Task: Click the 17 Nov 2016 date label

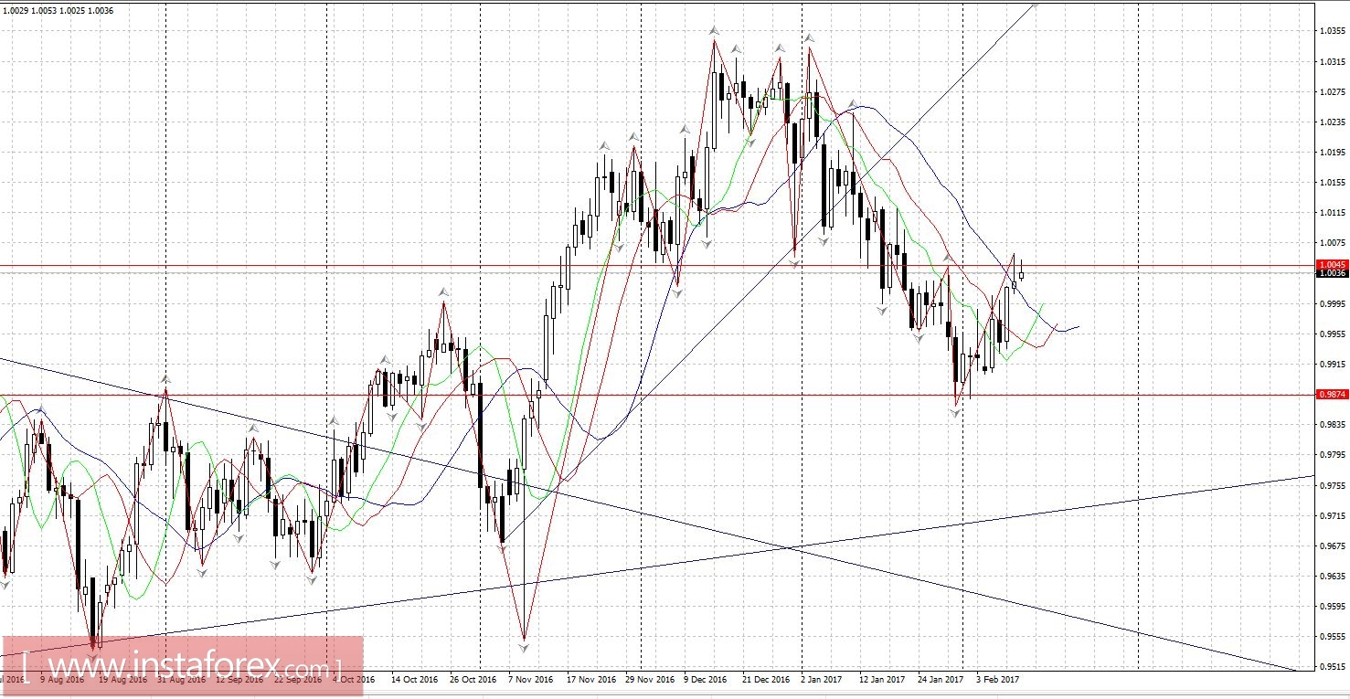Action: click(592, 680)
